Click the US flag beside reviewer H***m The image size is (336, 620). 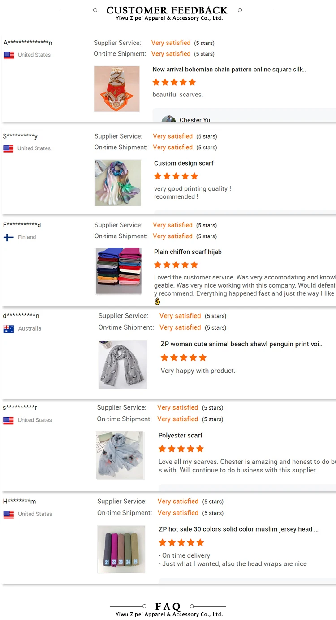9,514
